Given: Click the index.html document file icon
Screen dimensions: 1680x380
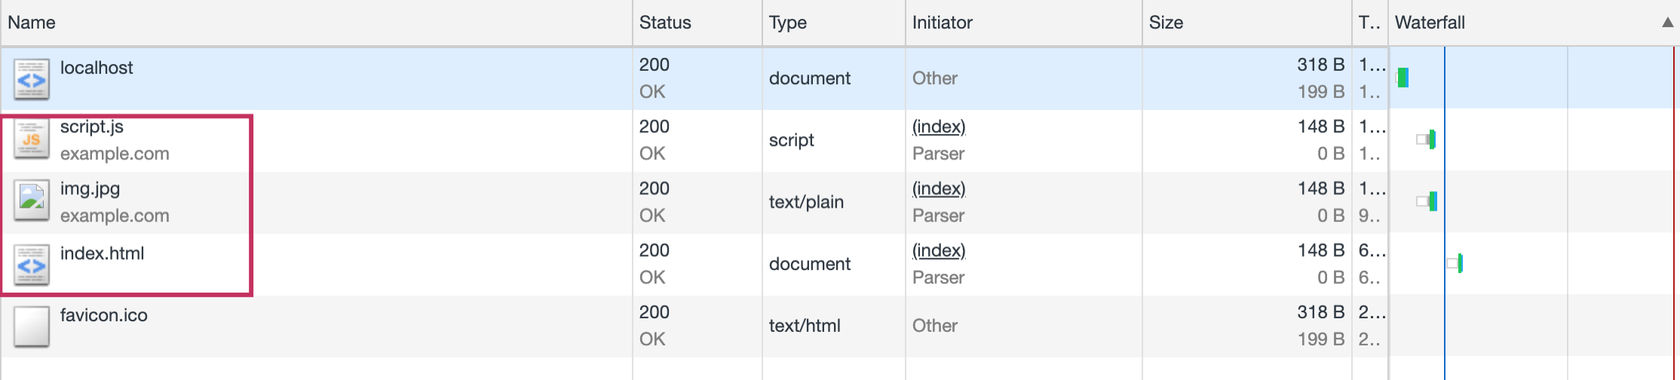Looking at the screenshot, I should (32, 264).
